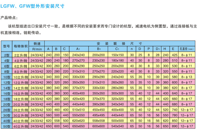Click the 型号 column header
Viewport: 197px width, 130px height.
tap(6, 46)
